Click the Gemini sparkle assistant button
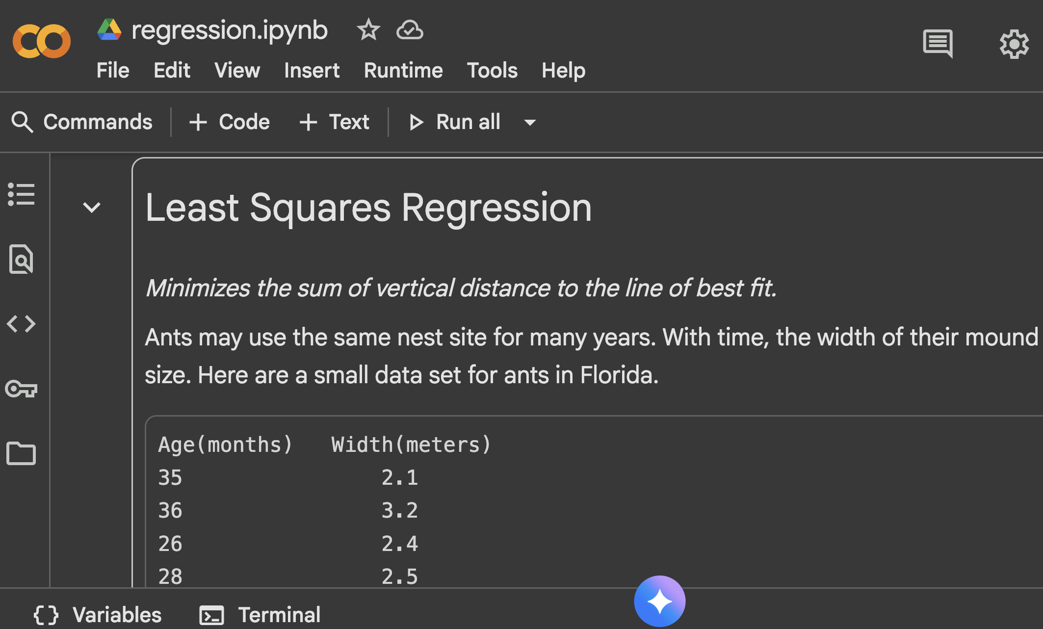 click(659, 601)
